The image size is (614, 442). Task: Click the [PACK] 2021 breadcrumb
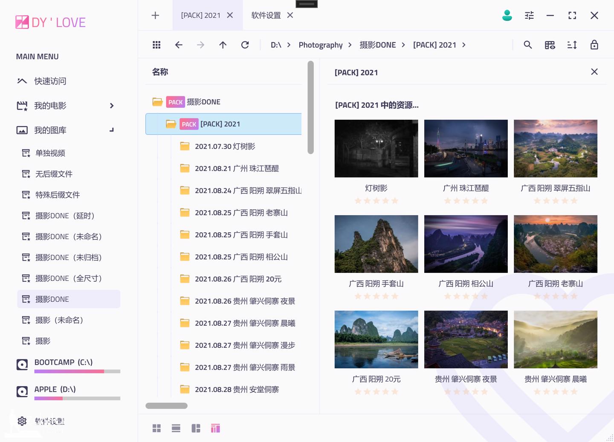coord(434,45)
